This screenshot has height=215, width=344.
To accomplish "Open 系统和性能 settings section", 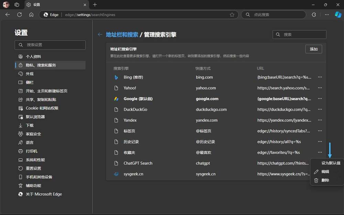I will click(50, 160).
